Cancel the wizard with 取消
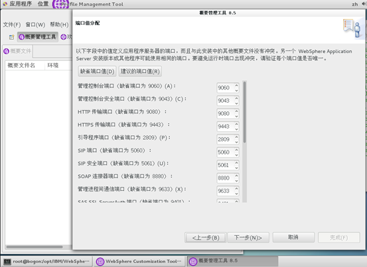Viewport: 367px width, 267px height. 293,238
